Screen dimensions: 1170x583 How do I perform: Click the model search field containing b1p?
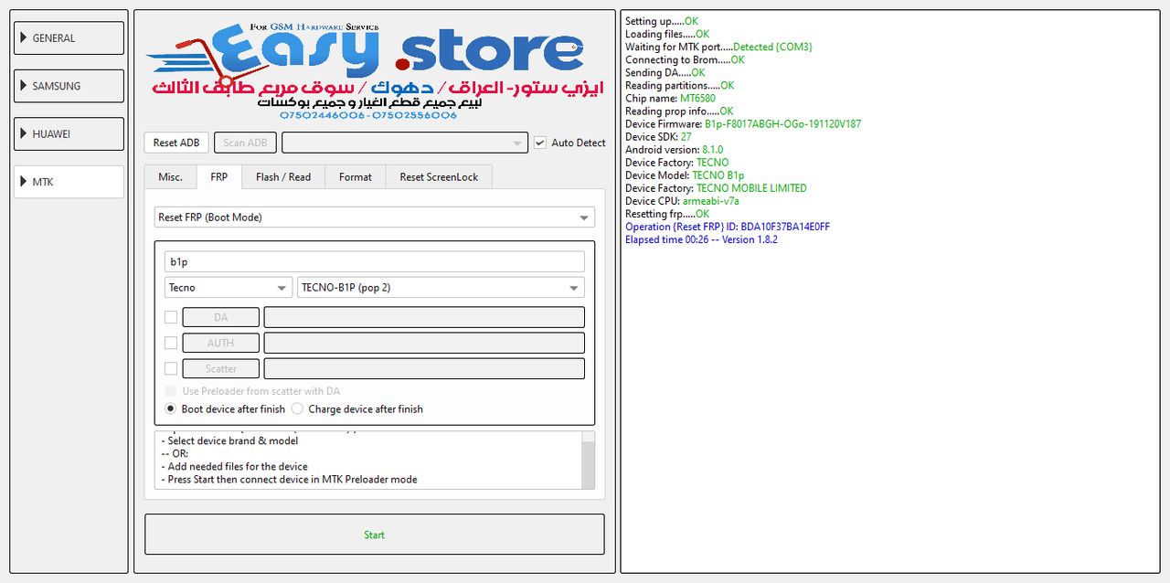point(375,261)
